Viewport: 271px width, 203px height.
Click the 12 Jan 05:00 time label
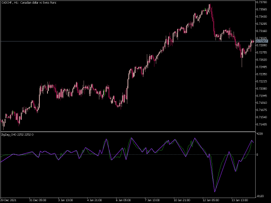(x=211, y=200)
